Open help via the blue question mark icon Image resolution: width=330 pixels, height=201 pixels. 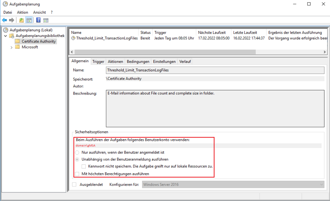click(38, 20)
